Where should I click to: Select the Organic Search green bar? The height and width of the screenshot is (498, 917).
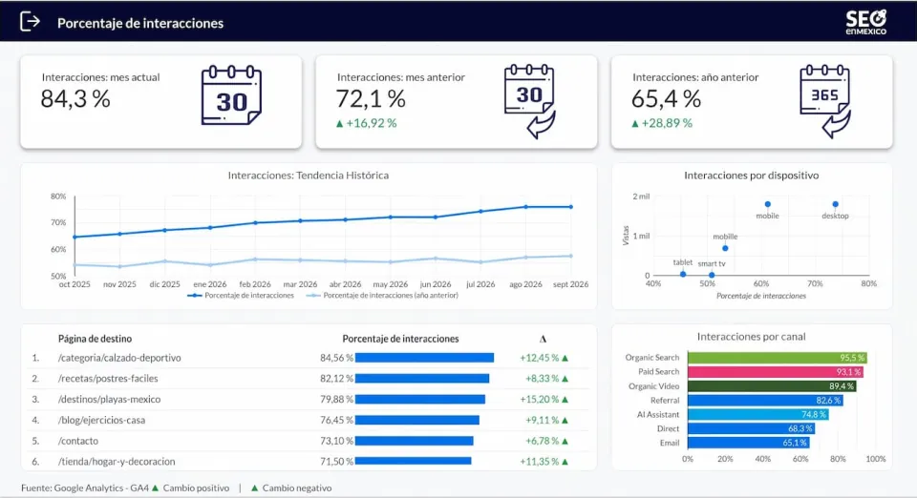[x=778, y=358]
